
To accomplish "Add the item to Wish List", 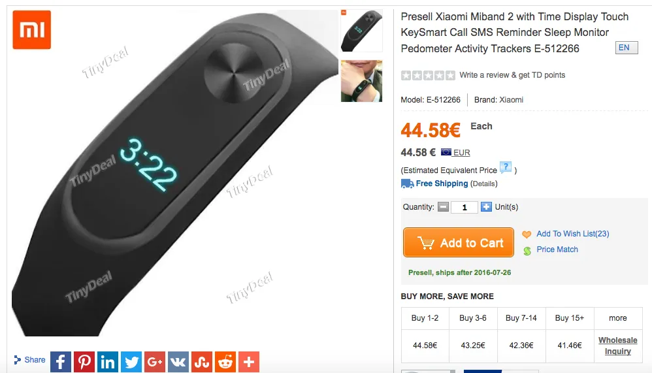I will coord(572,234).
